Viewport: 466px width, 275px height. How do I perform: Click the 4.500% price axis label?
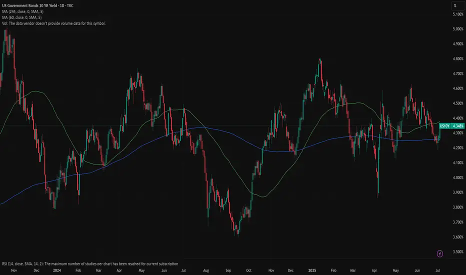click(x=458, y=103)
